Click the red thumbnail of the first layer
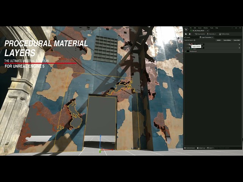The height and width of the screenshot is (182, 243). click(x=191, y=44)
